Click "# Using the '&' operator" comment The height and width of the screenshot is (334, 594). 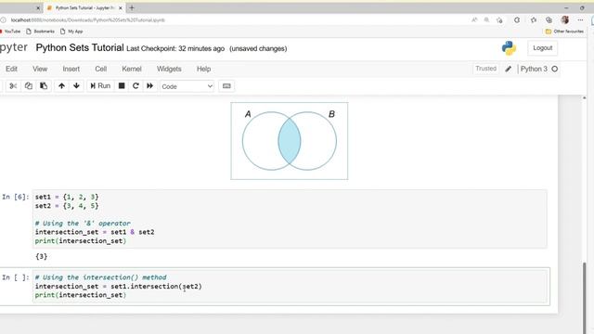(x=83, y=224)
